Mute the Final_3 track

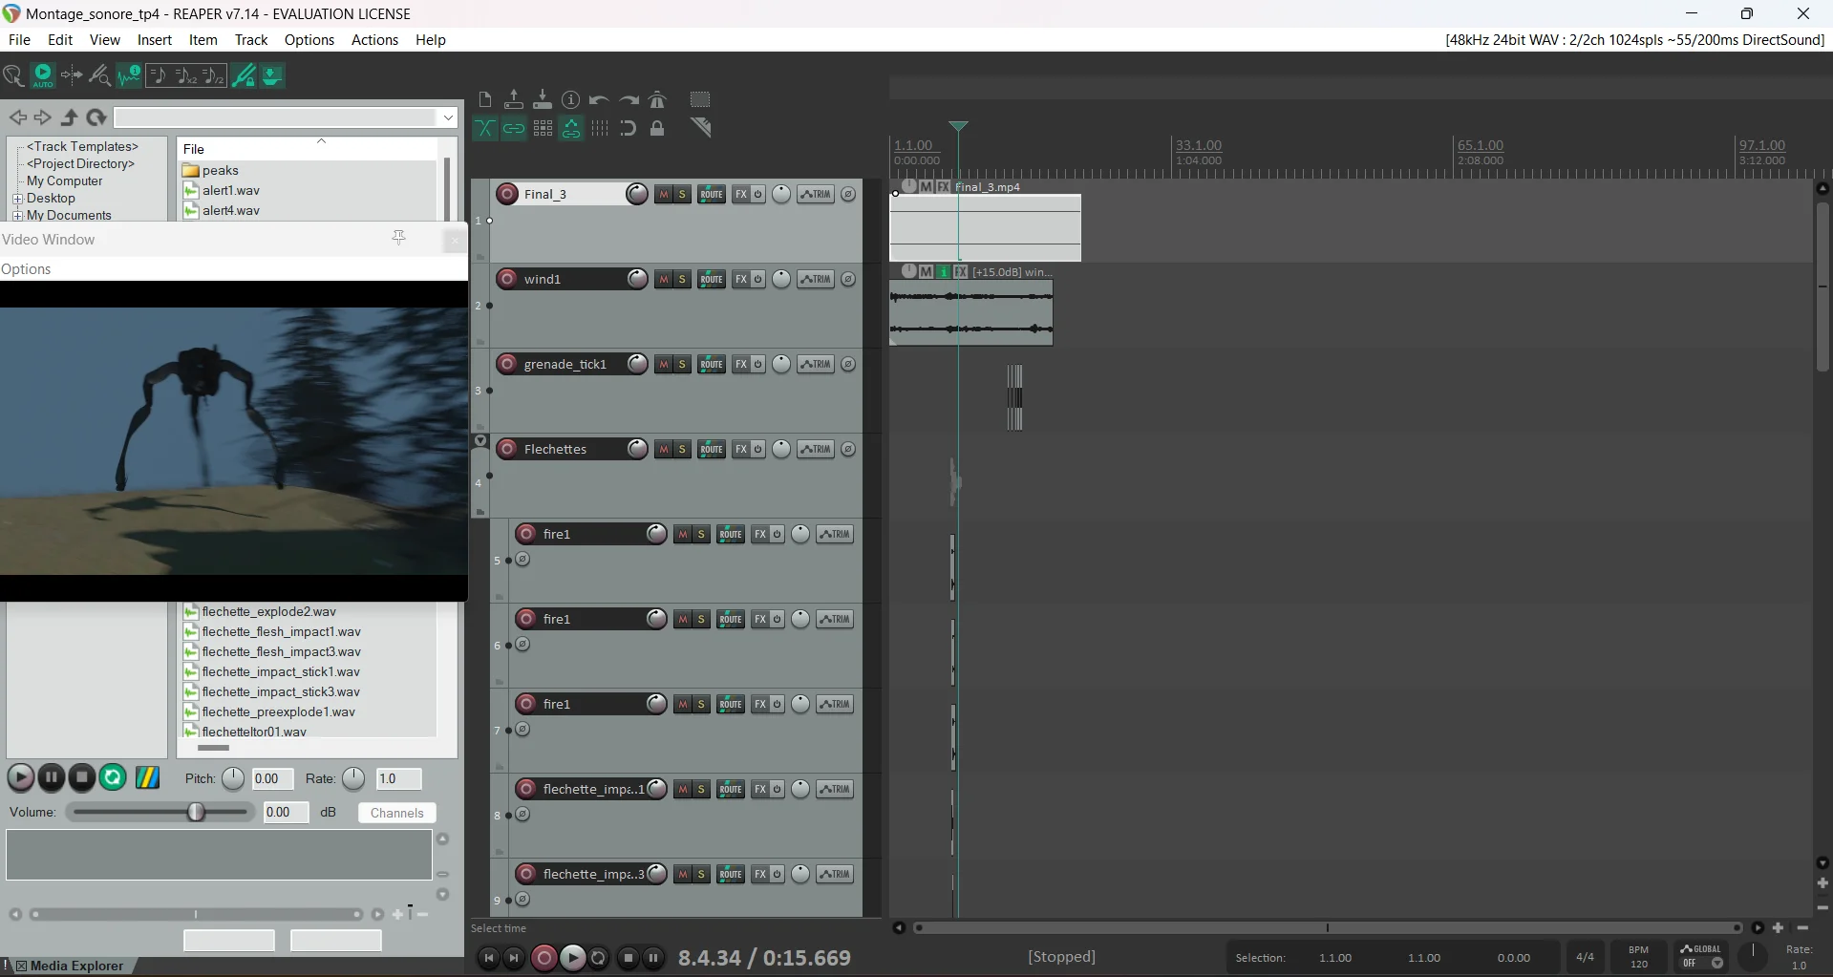664,194
